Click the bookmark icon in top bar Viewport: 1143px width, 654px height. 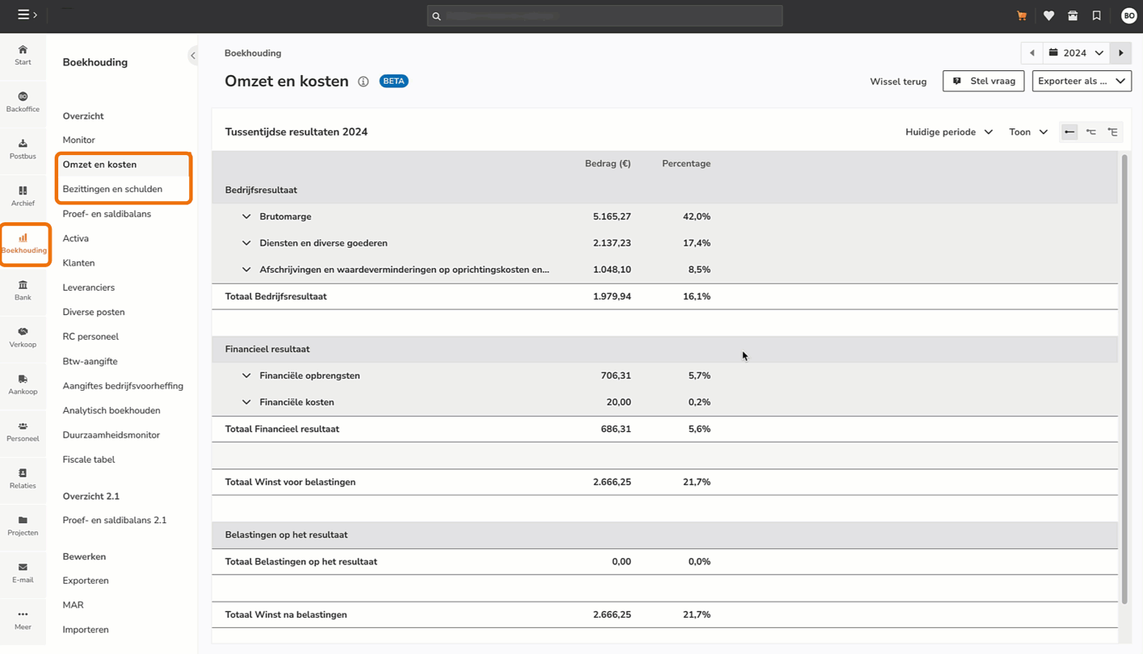1096,16
